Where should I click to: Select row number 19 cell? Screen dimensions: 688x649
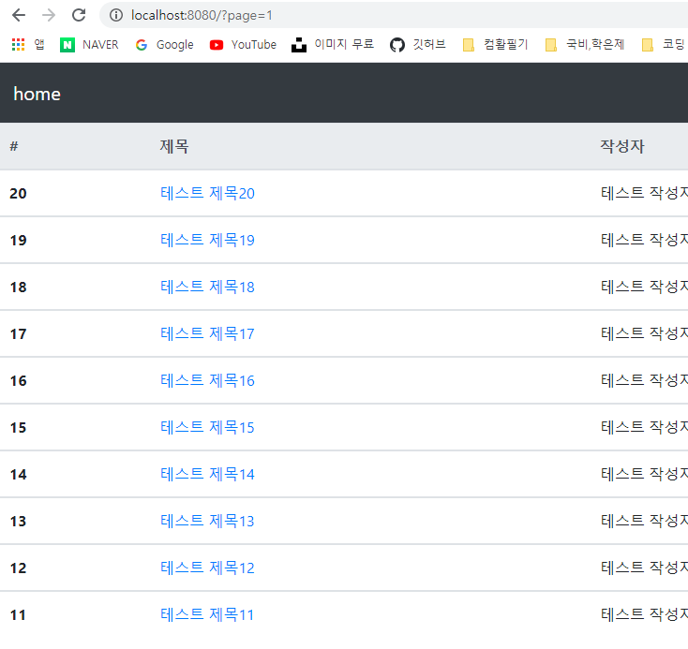click(x=19, y=241)
